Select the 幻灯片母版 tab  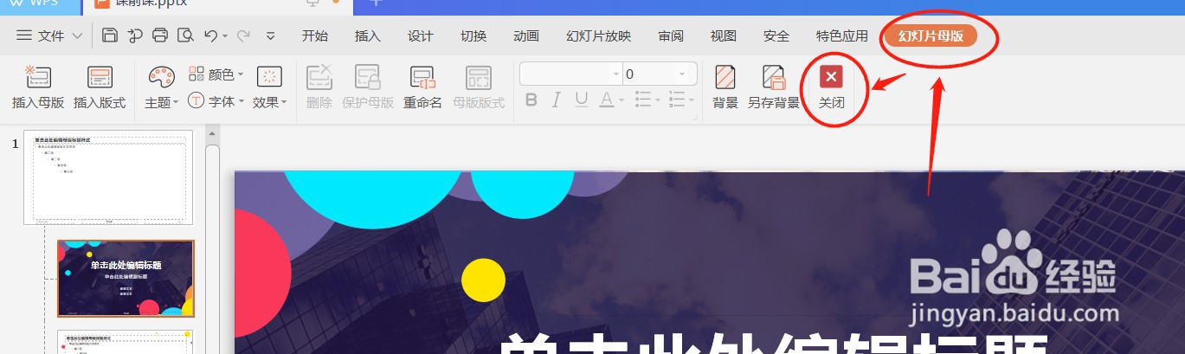931,35
